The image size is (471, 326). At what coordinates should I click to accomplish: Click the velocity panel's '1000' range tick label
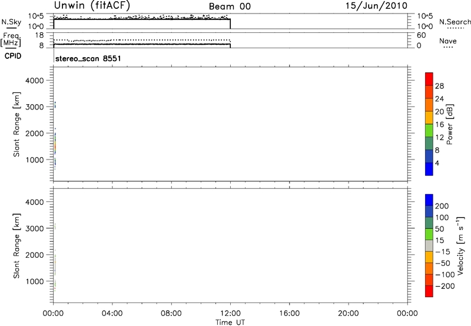point(35,281)
